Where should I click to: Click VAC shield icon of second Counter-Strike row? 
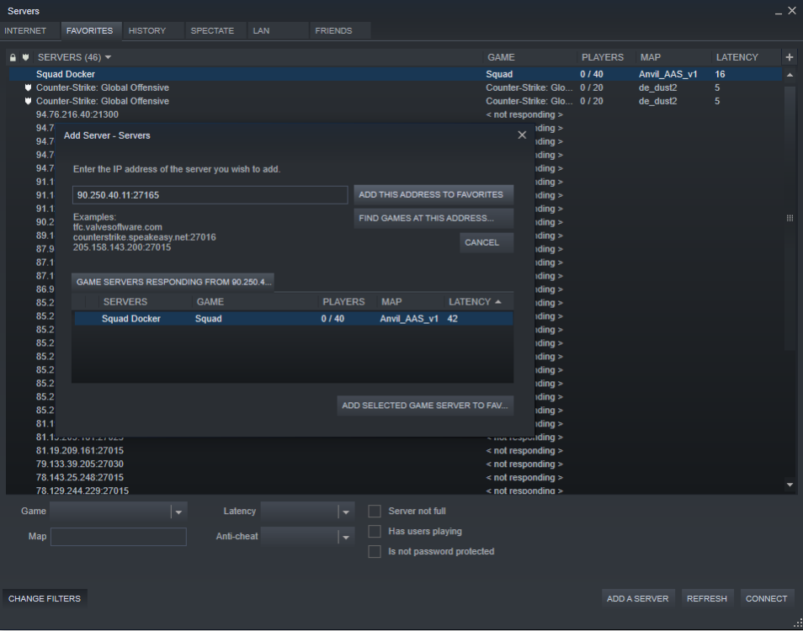28,101
